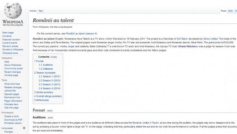Go to a Random article
This screenshot has width=237, height=134.
10,46
